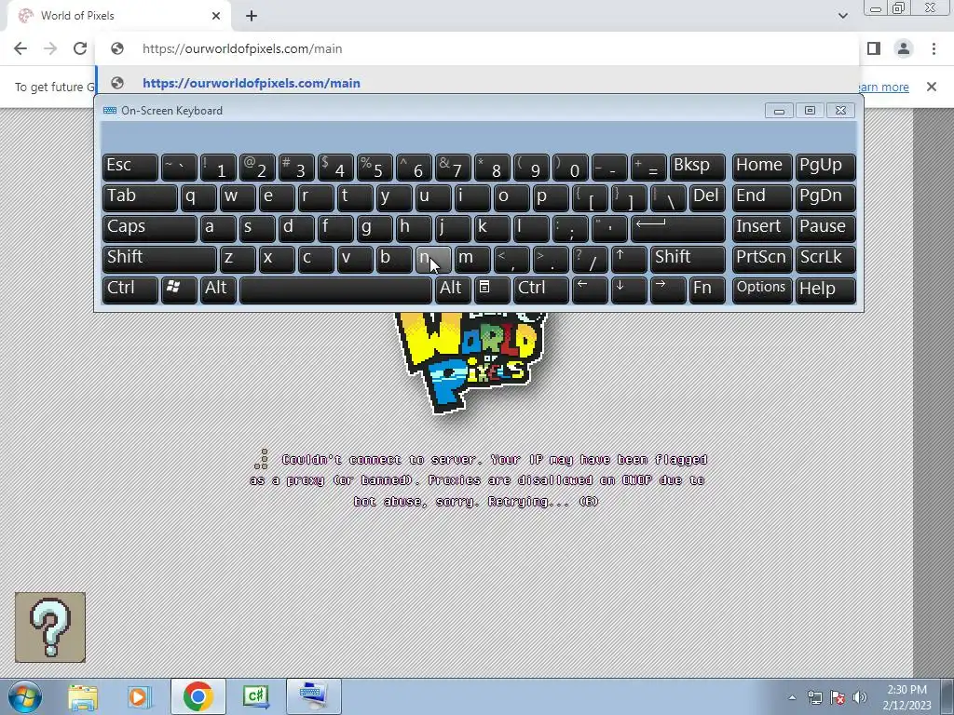The image size is (954, 715).
Task: Open the Chrome profile avatar
Action: pos(904,48)
